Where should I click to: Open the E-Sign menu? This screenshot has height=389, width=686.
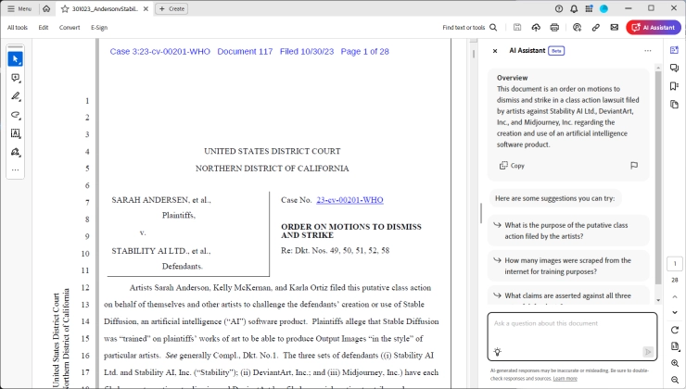pyautogui.click(x=99, y=28)
